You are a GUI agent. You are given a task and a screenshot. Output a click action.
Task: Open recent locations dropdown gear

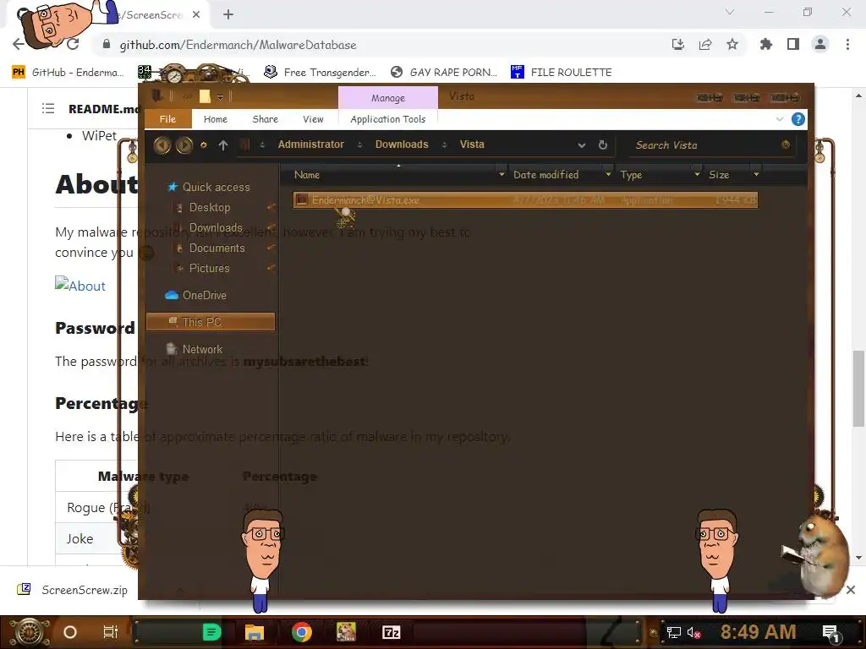coord(204,145)
